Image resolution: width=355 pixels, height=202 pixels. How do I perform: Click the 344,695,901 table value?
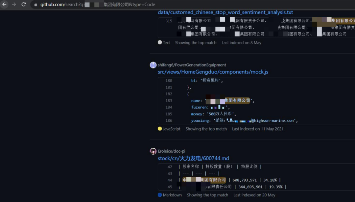(250, 187)
